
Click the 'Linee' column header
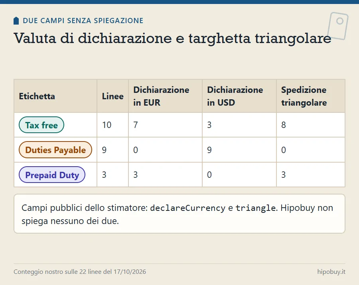point(112,96)
